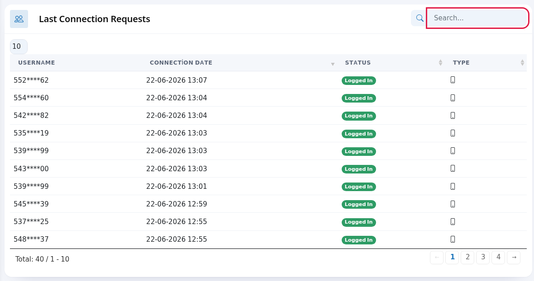Click Logged In badge for 548****37

coord(358,240)
